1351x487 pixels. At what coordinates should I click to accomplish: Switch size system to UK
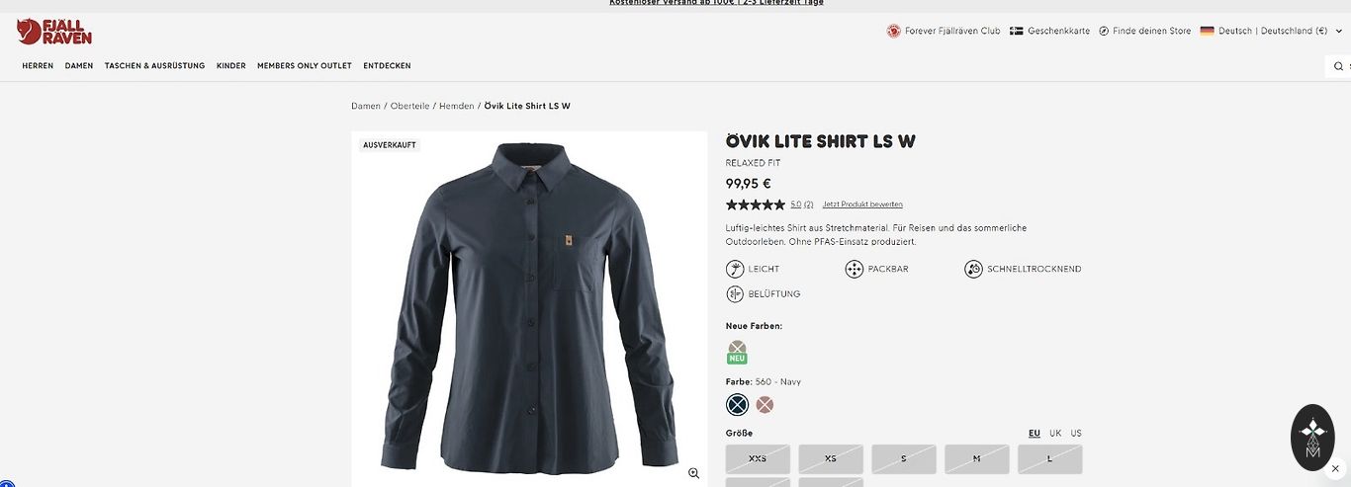[x=1055, y=433]
